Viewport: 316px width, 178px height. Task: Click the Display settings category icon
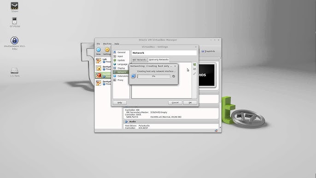click(115, 68)
